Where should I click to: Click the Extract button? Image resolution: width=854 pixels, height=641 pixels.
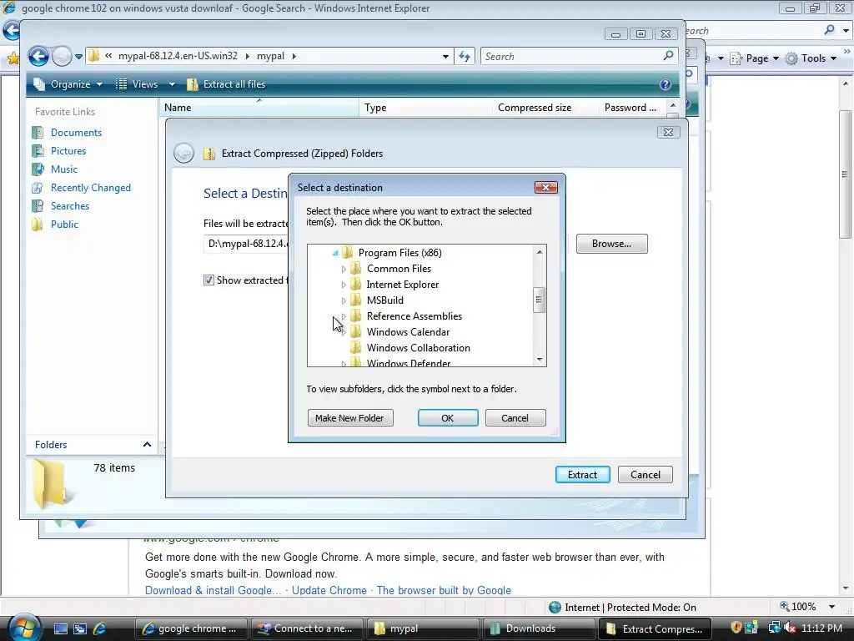(x=582, y=475)
